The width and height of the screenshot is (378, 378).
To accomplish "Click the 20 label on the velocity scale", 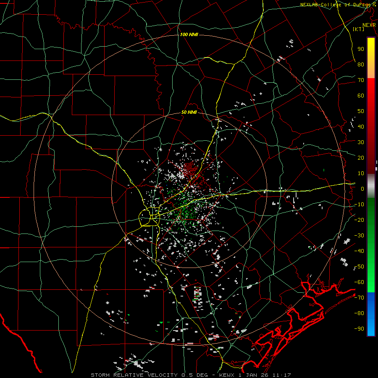I will point(361,157).
